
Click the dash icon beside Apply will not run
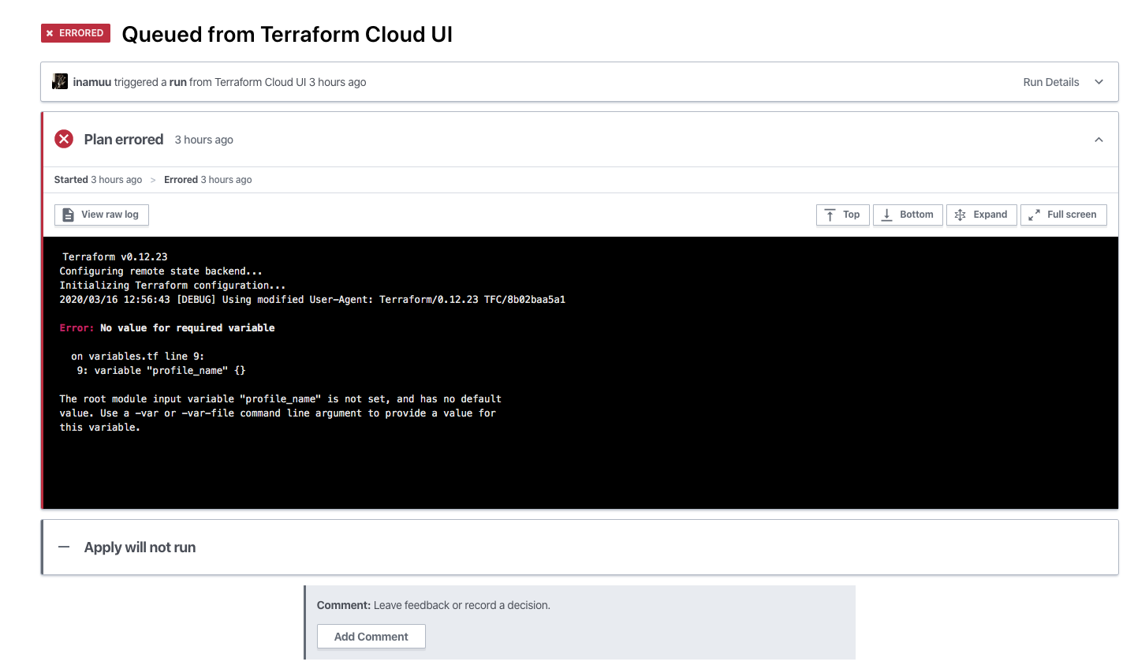[x=65, y=547]
